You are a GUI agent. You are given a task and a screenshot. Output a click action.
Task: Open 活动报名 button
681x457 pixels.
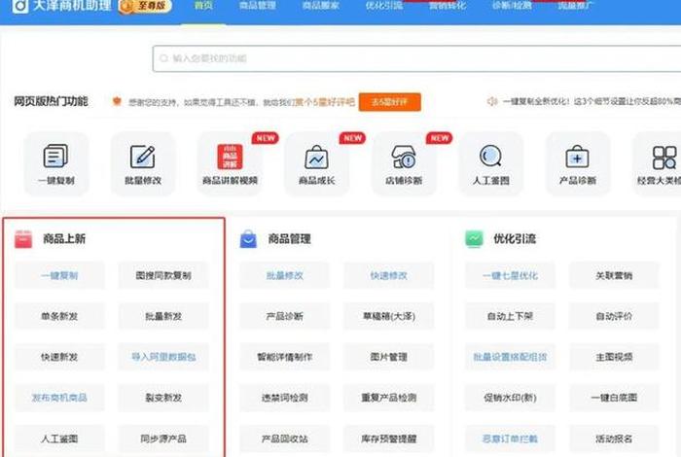tap(614, 439)
